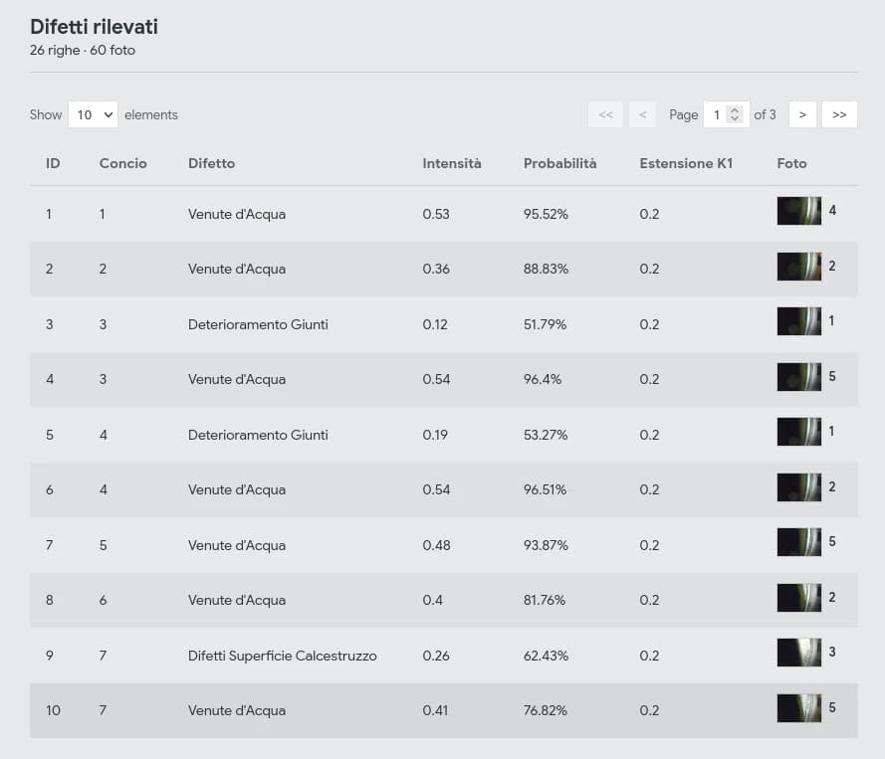Open photo thumbnail for defect ID 4
The image size is (885, 759).
pyautogui.click(x=799, y=377)
